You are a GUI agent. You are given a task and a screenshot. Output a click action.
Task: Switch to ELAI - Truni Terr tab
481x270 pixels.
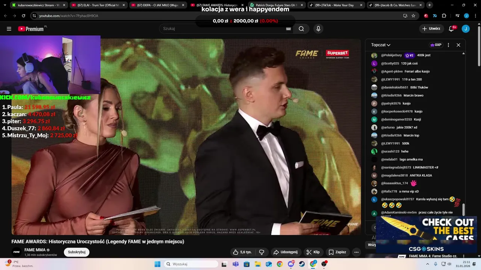pos(98,5)
